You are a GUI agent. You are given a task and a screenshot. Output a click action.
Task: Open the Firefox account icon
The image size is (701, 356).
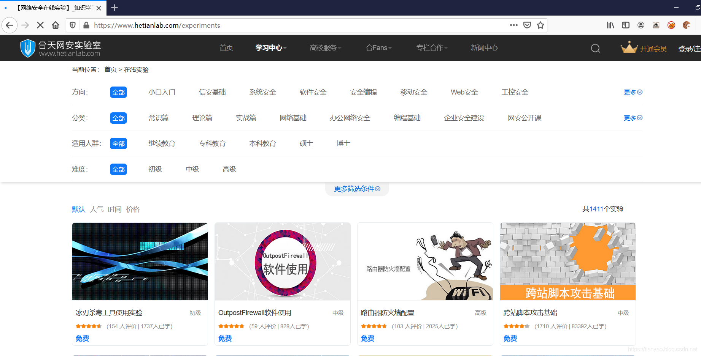click(x=641, y=25)
